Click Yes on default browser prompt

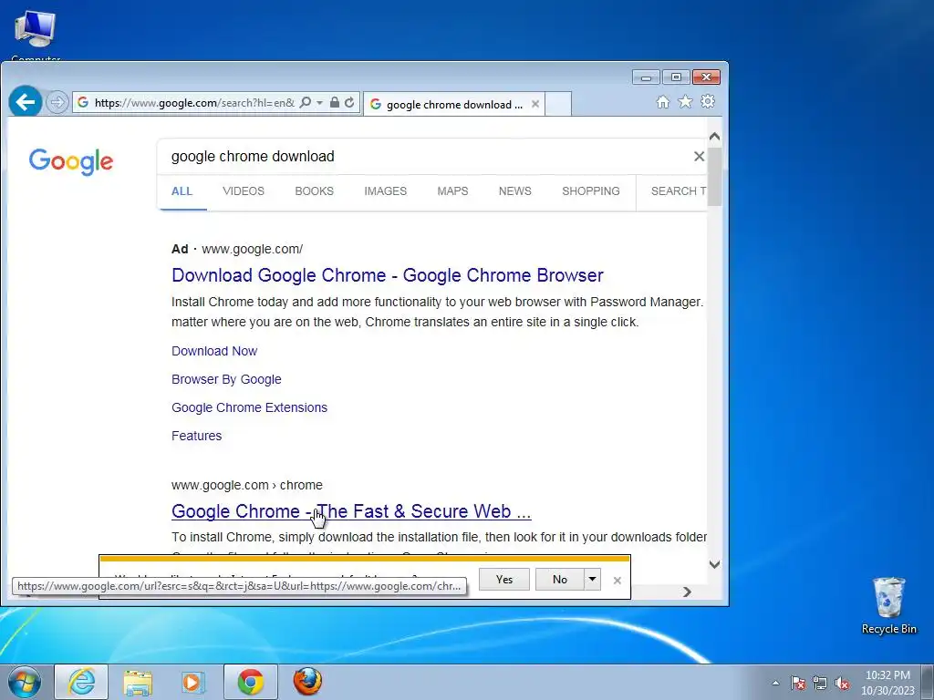tap(503, 579)
